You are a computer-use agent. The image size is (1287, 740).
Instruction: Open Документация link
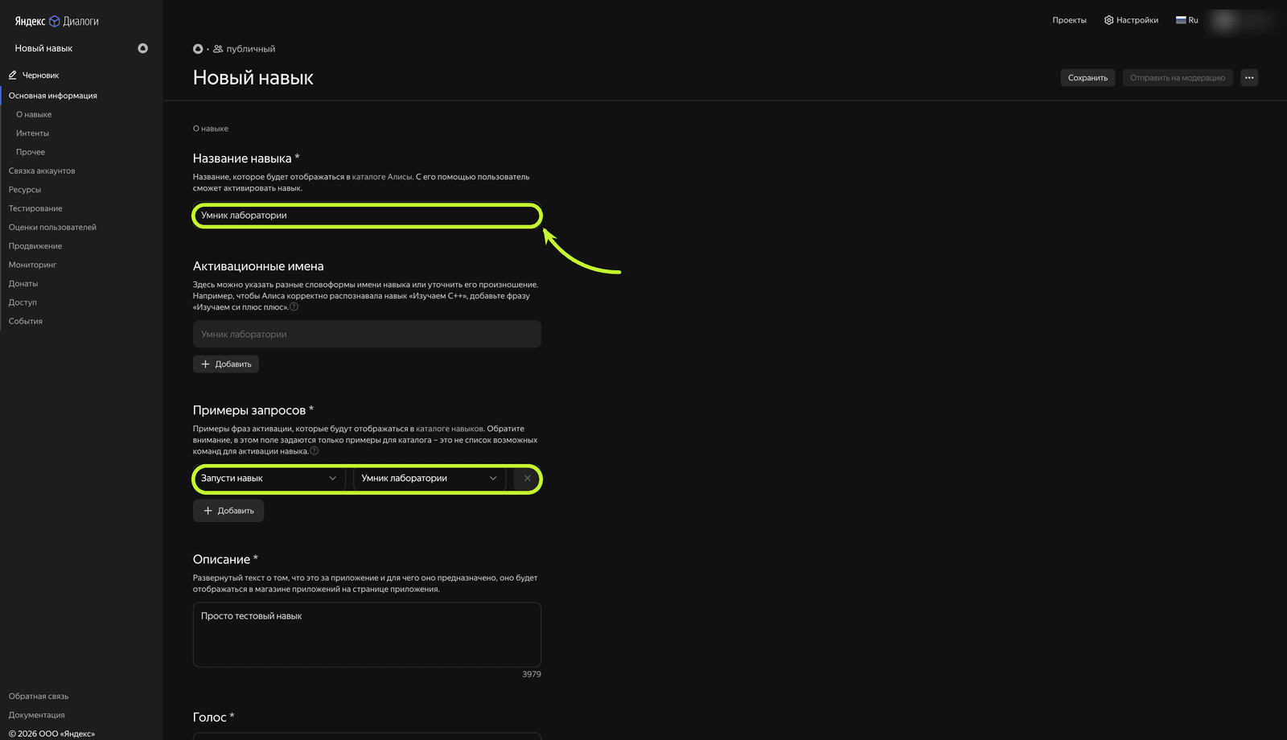pos(37,715)
